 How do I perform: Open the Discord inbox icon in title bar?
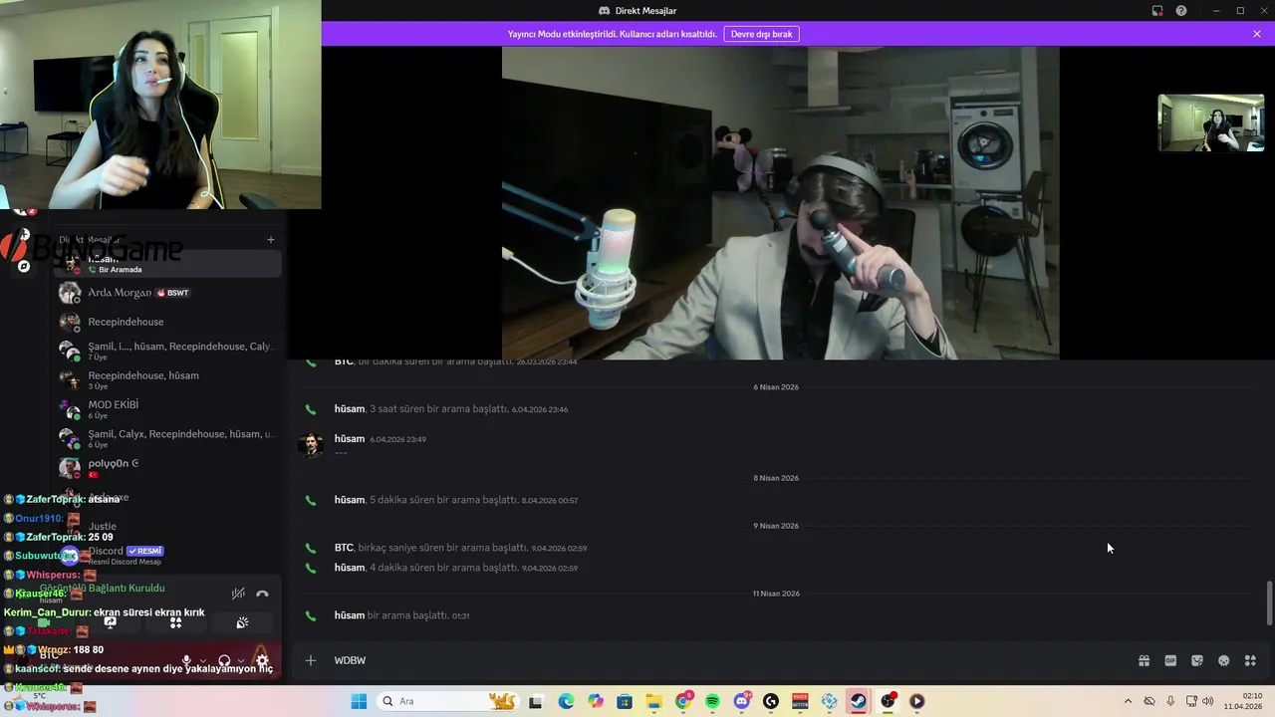(x=1157, y=11)
